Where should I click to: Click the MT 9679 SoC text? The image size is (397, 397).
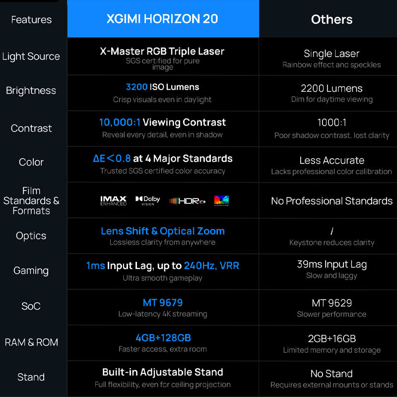pos(163,303)
